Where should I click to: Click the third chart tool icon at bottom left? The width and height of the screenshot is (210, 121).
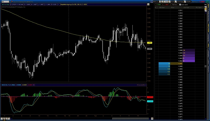6,119
